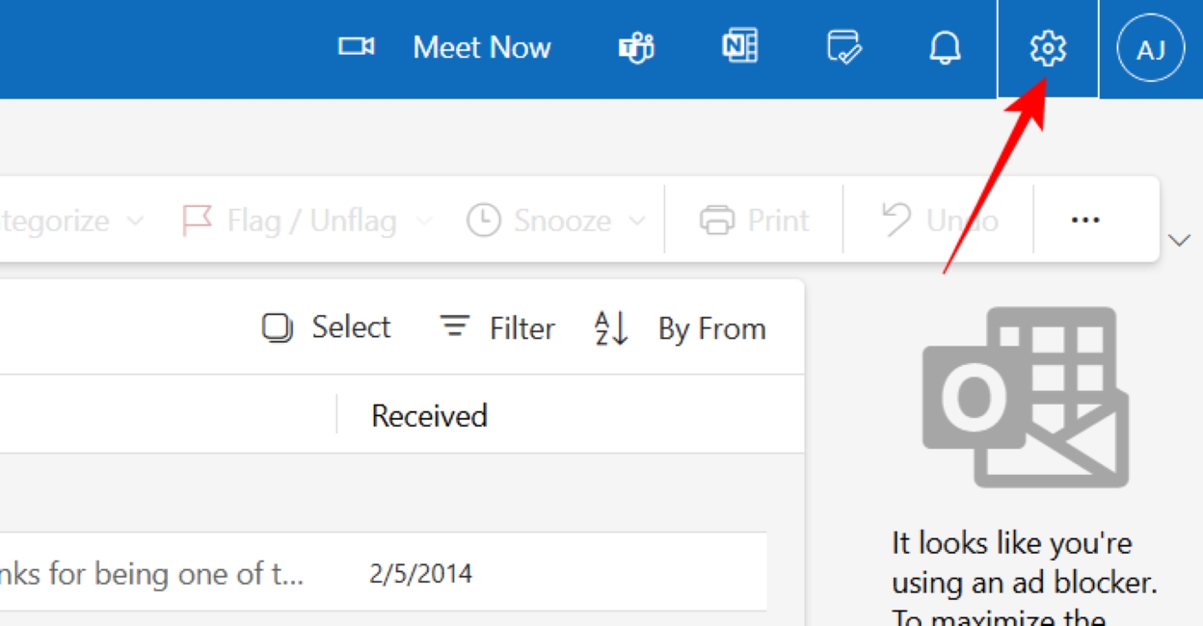Open the Filter menu
The width and height of the screenshot is (1203, 626).
click(497, 328)
